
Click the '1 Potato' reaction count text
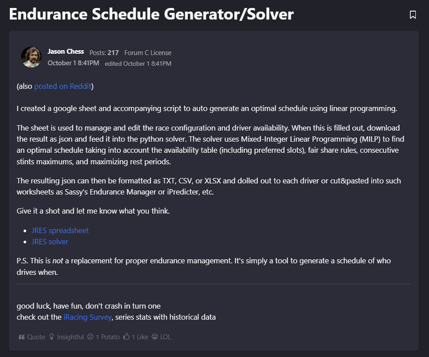[x=108, y=337]
